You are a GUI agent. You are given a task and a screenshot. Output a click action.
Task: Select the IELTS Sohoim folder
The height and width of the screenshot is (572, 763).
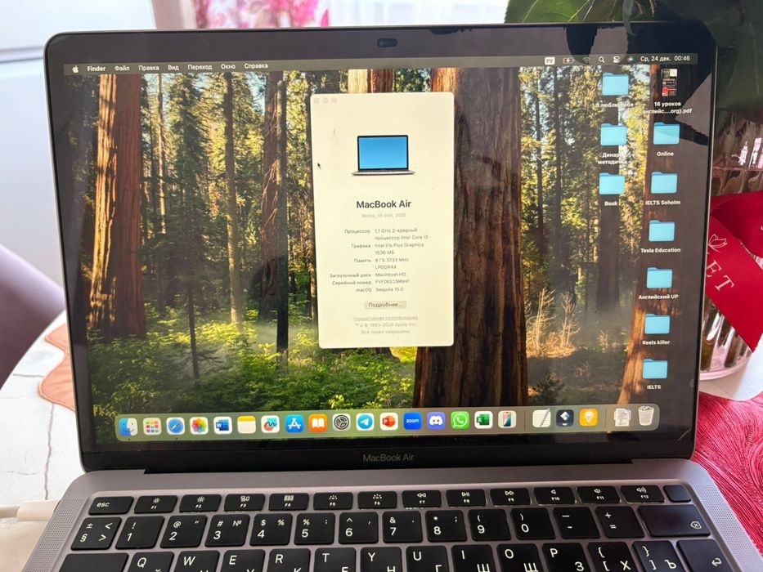click(662, 190)
